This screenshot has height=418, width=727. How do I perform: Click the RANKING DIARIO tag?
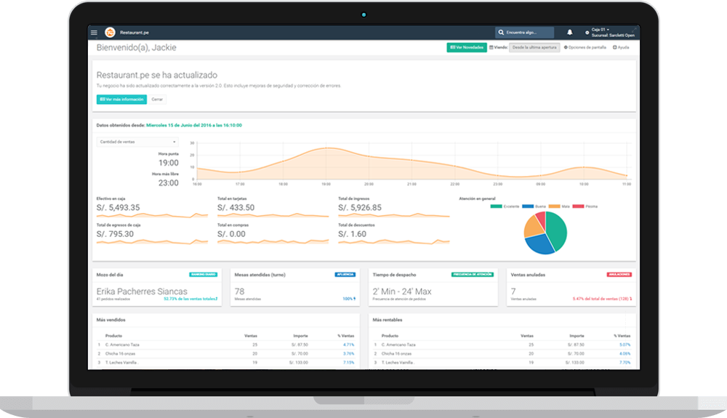(203, 274)
